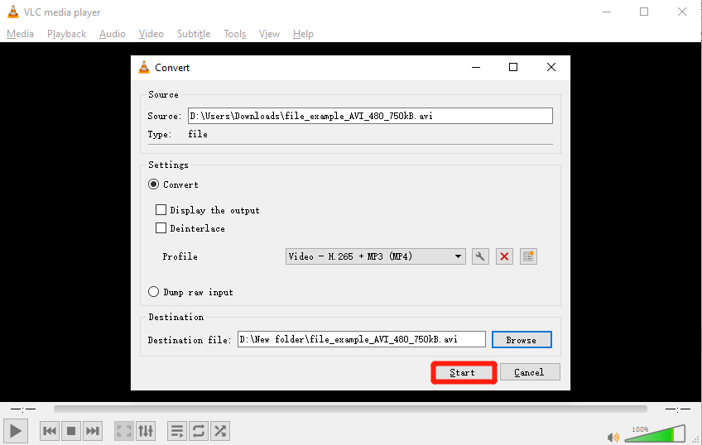This screenshot has width=702, height=445.
Task: Open the Help menu
Action: pos(303,34)
